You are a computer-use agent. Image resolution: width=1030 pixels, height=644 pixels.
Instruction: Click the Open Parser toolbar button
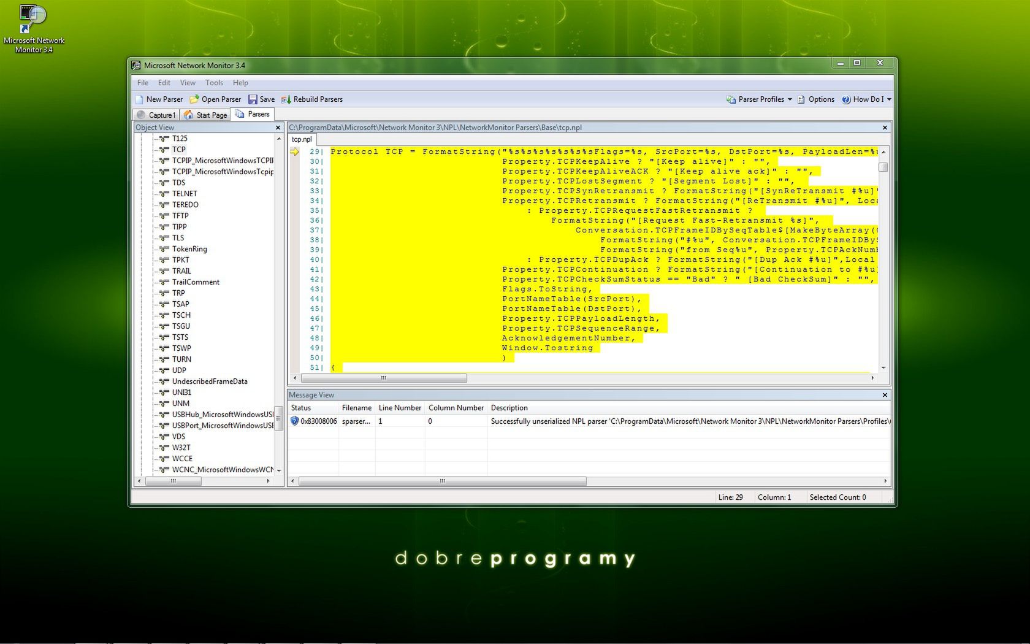click(215, 99)
